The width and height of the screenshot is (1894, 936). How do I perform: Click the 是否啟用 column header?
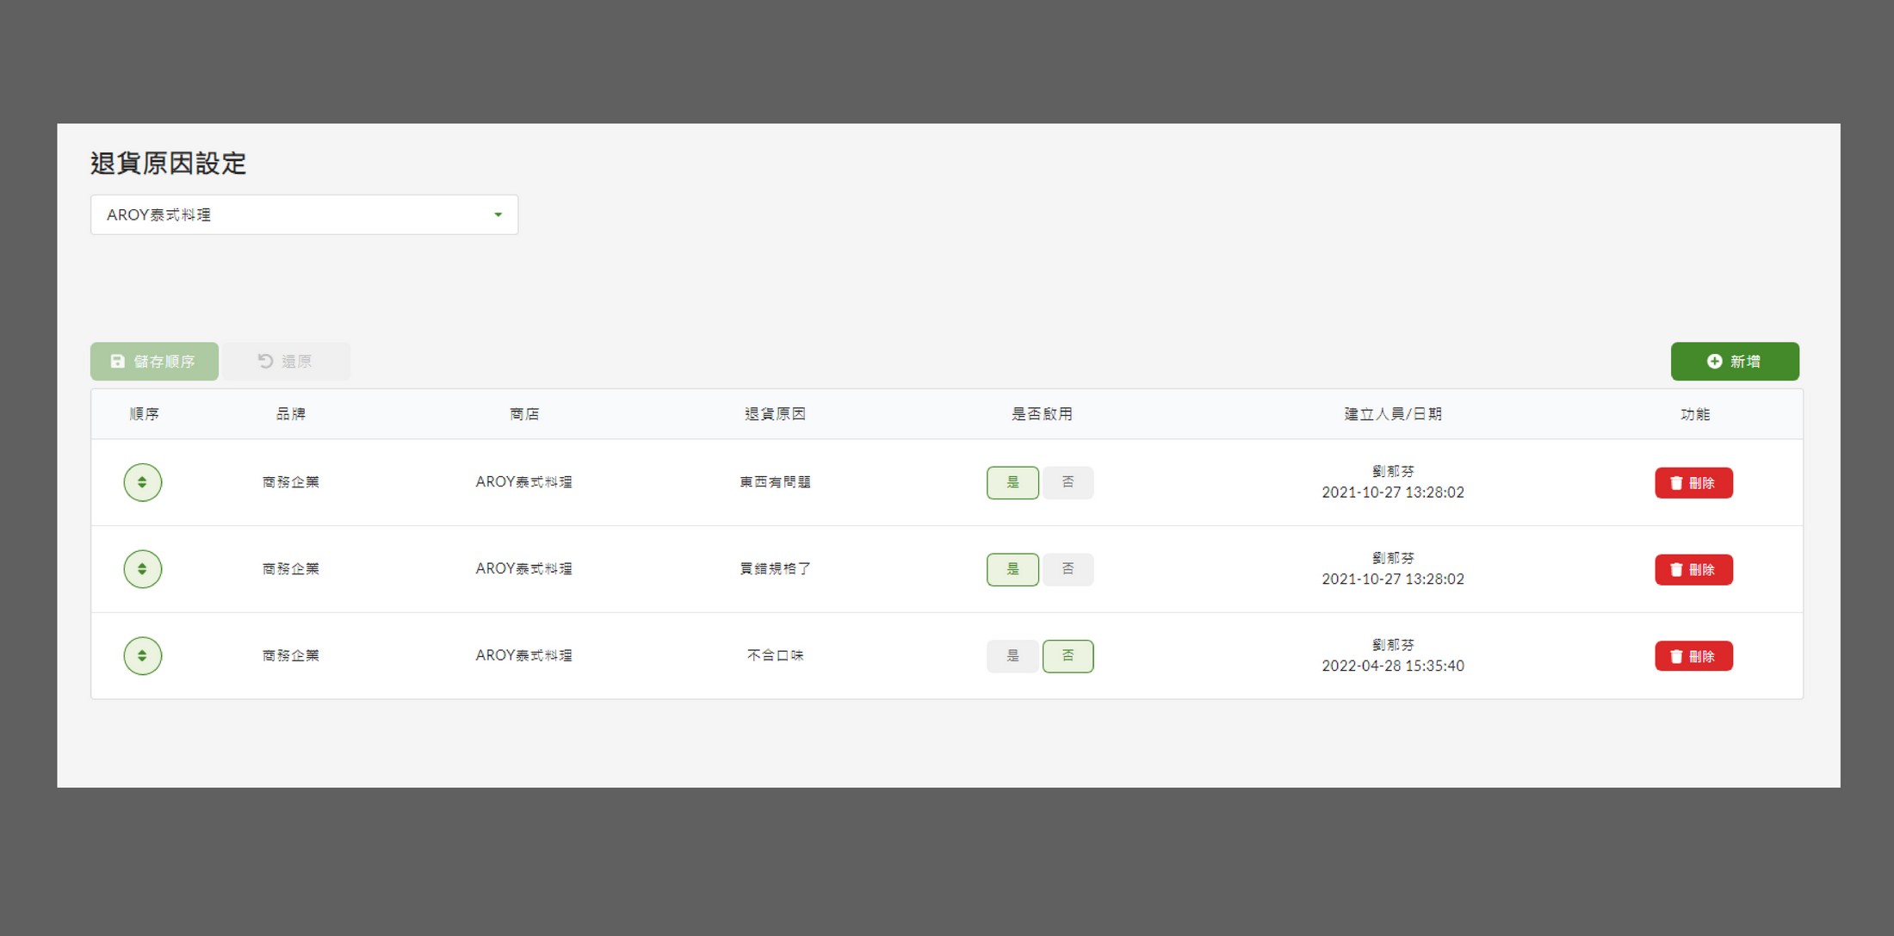tap(1041, 414)
